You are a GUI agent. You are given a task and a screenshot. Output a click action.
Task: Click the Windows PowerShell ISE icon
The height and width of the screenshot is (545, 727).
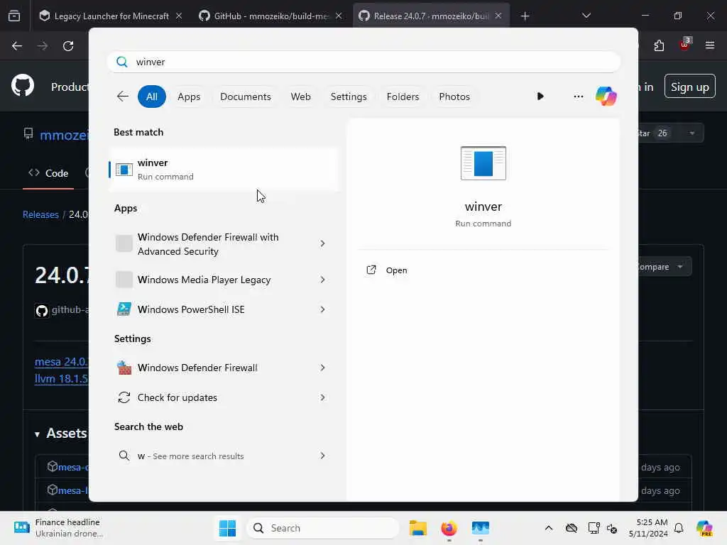pos(124,309)
